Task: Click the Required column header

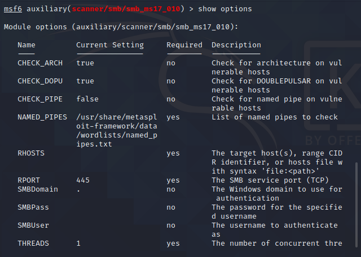Action: [x=184, y=45]
